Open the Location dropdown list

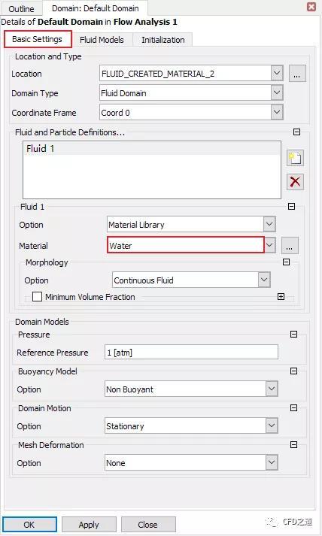(x=277, y=73)
